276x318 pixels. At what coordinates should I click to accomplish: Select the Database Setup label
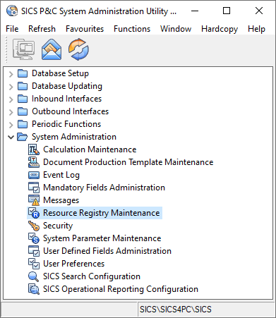(x=61, y=73)
